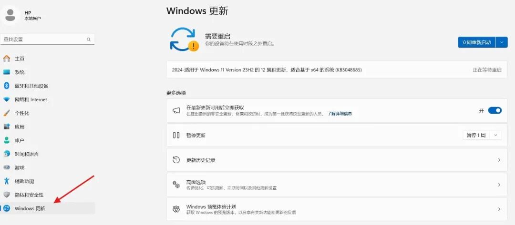Click the 更多选项 section label
Image resolution: width=515 pixels, height=225 pixels.
pyautogui.click(x=176, y=93)
